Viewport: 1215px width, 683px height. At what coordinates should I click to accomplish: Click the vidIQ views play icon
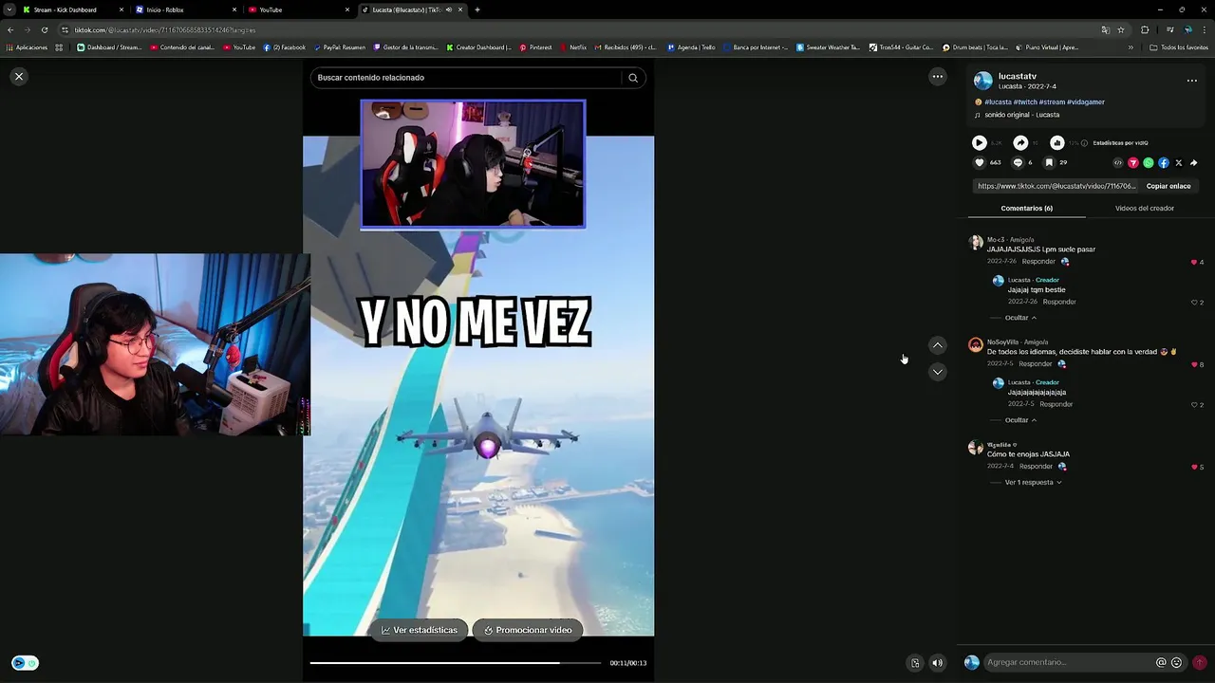979,142
